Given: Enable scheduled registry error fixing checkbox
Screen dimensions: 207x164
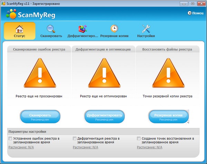Looking at the screenshot, I should point(10,138).
